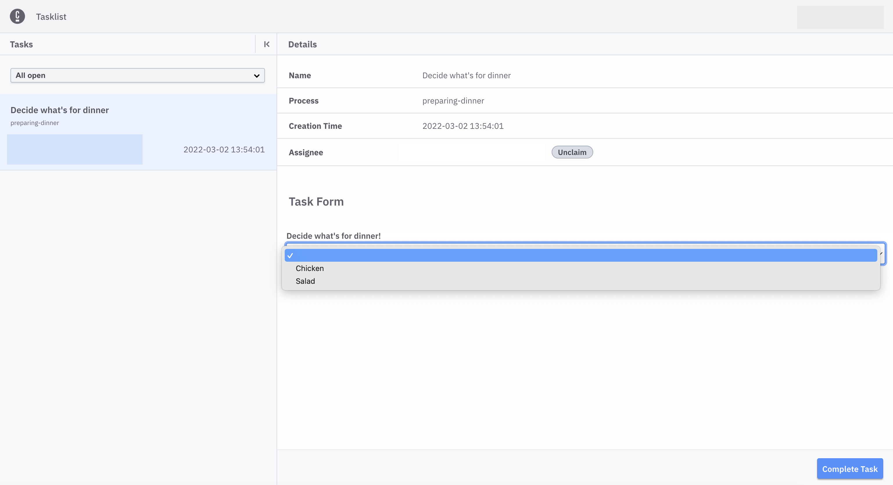Open the task filter chevron arrow
The height and width of the screenshot is (485, 893).
coord(257,75)
